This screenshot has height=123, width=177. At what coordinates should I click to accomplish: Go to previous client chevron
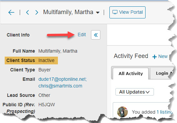[x=27, y=12]
